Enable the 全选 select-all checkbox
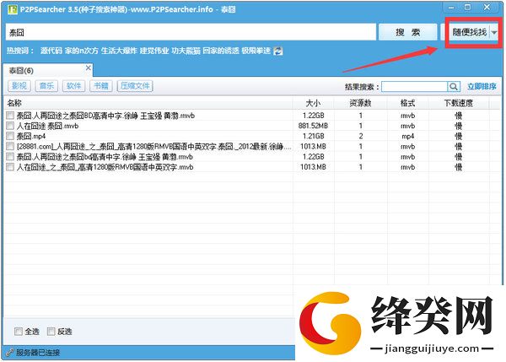The width and height of the screenshot is (506, 362). point(19,332)
